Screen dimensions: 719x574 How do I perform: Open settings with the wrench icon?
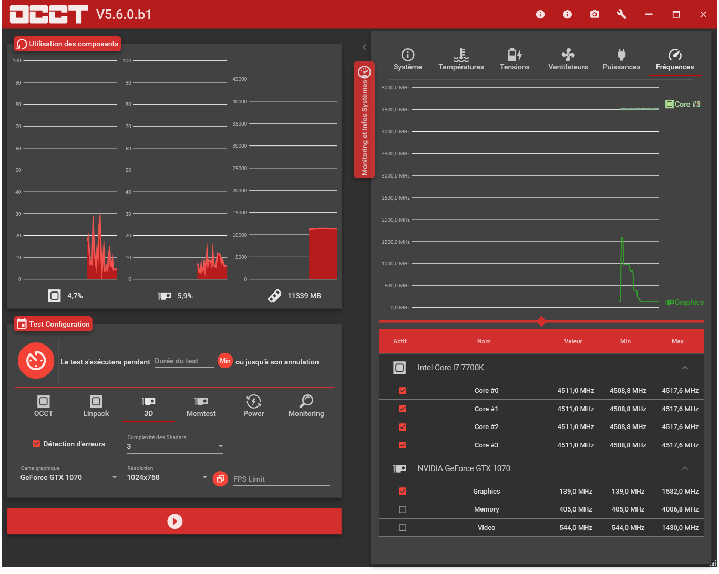(x=621, y=14)
